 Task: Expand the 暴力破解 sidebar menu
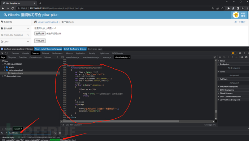(15, 28)
